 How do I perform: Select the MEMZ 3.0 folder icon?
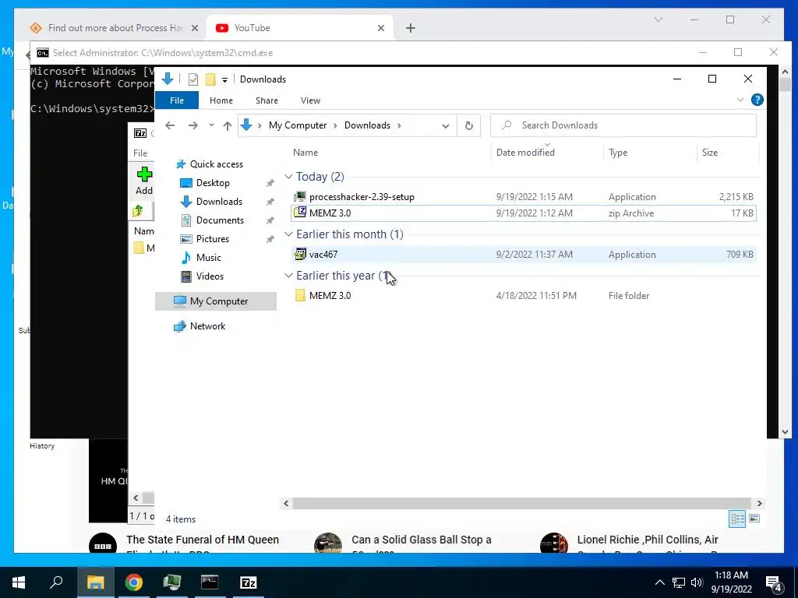coord(300,295)
